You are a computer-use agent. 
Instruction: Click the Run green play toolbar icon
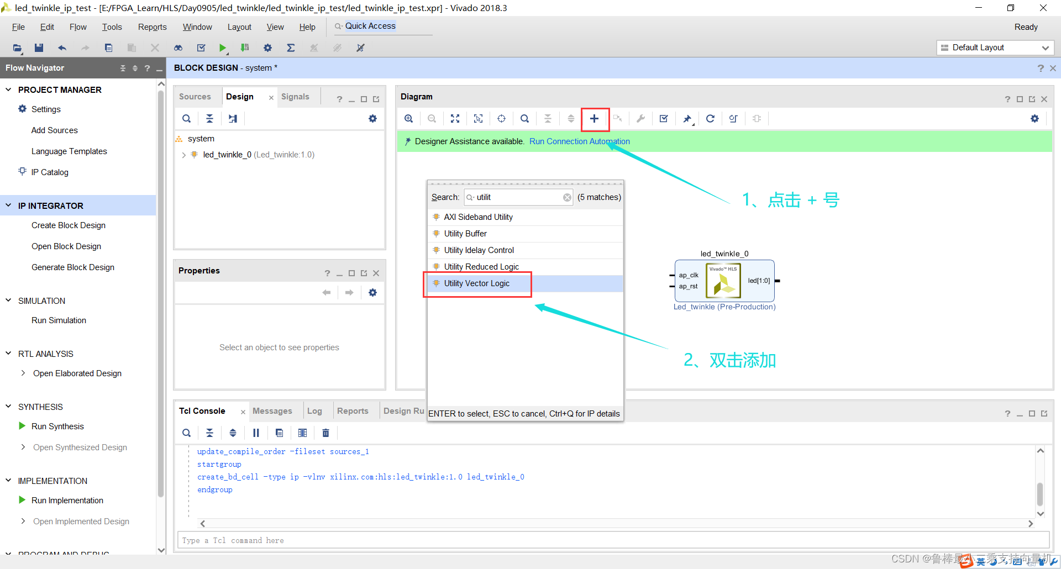coord(222,48)
